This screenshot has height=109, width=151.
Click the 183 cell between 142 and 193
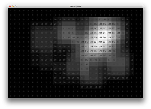pos(100,28)
